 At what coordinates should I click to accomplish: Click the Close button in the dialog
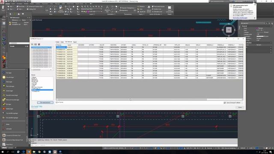coord(240,107)
